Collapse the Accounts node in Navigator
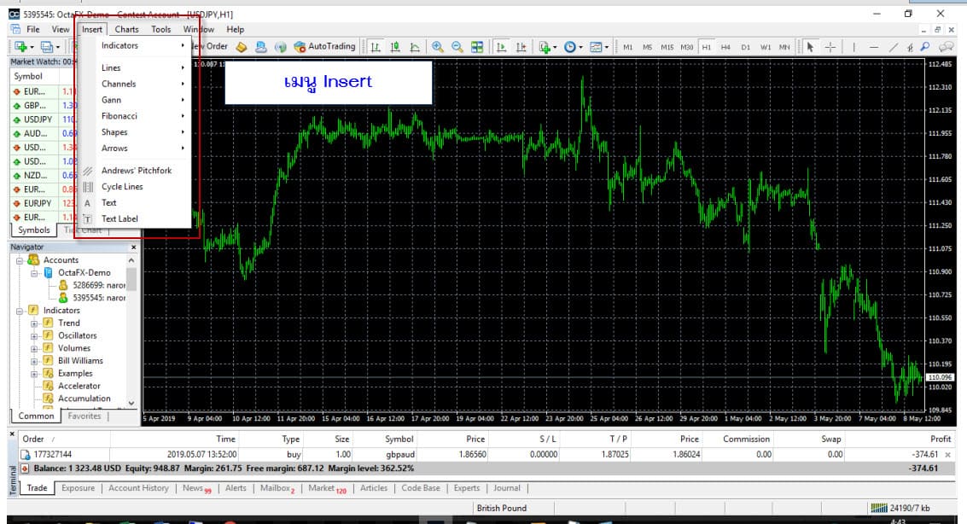The image size is (967, 524). (x=20, y=260)
